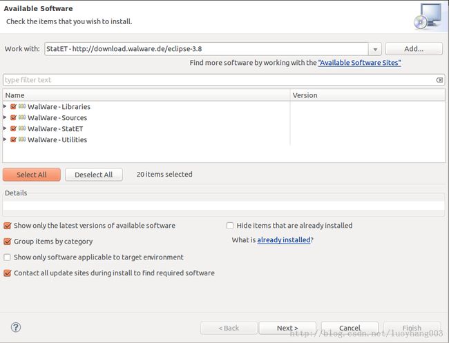Enable Hide items that are already installed
This screenshot has height=343, width=449.
[230, 226]
